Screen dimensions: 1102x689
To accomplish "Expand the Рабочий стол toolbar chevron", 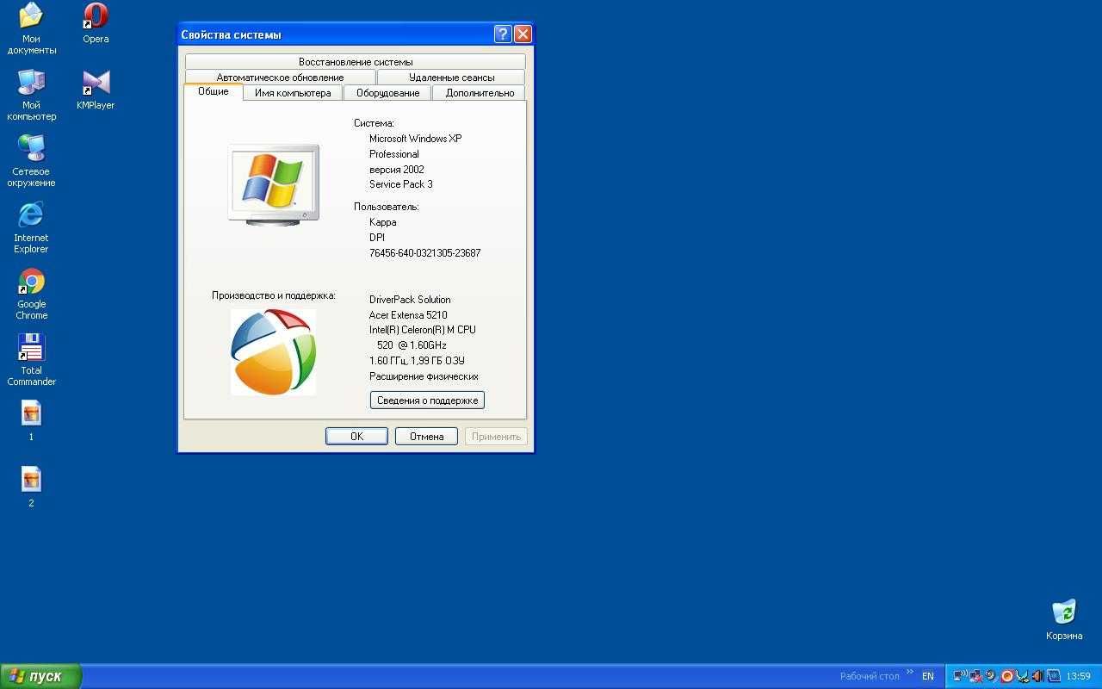I will click(x=910, y=673).
